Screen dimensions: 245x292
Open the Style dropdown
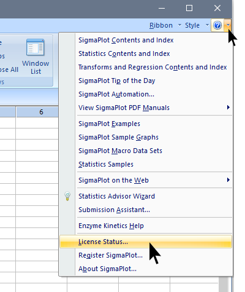tap(197, 25)
